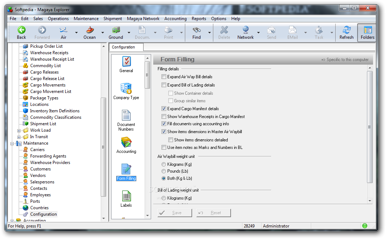The image size is (386, 239).
Task: Open the Operations menu
Action: pyautogui.click(x=58, y=19)
